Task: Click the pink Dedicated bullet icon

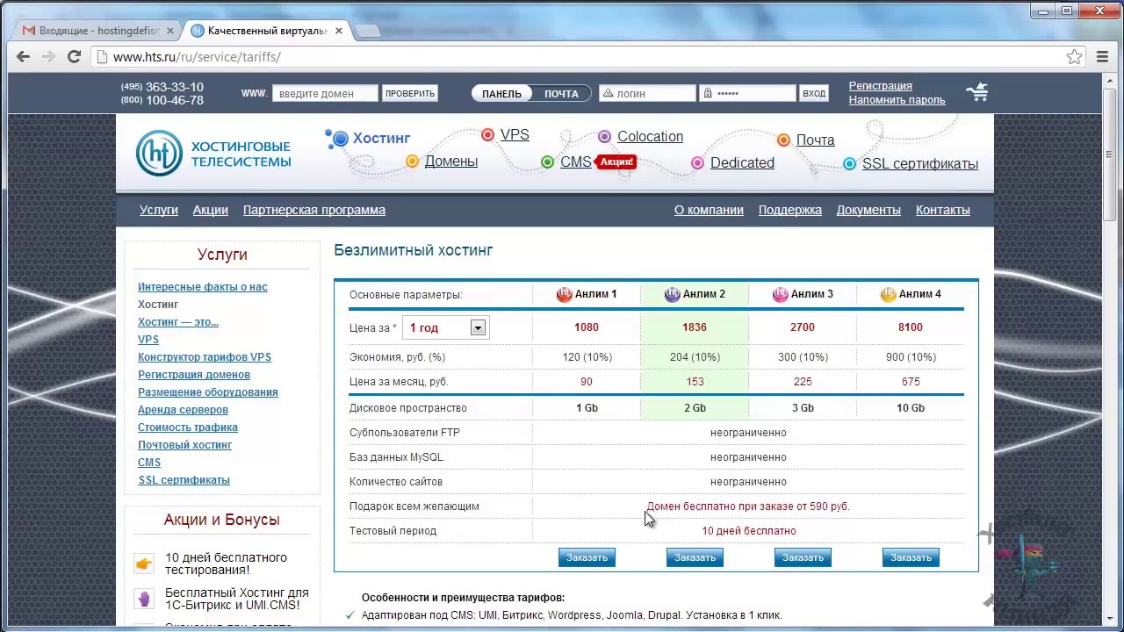Action: click(x=698, y=163)
